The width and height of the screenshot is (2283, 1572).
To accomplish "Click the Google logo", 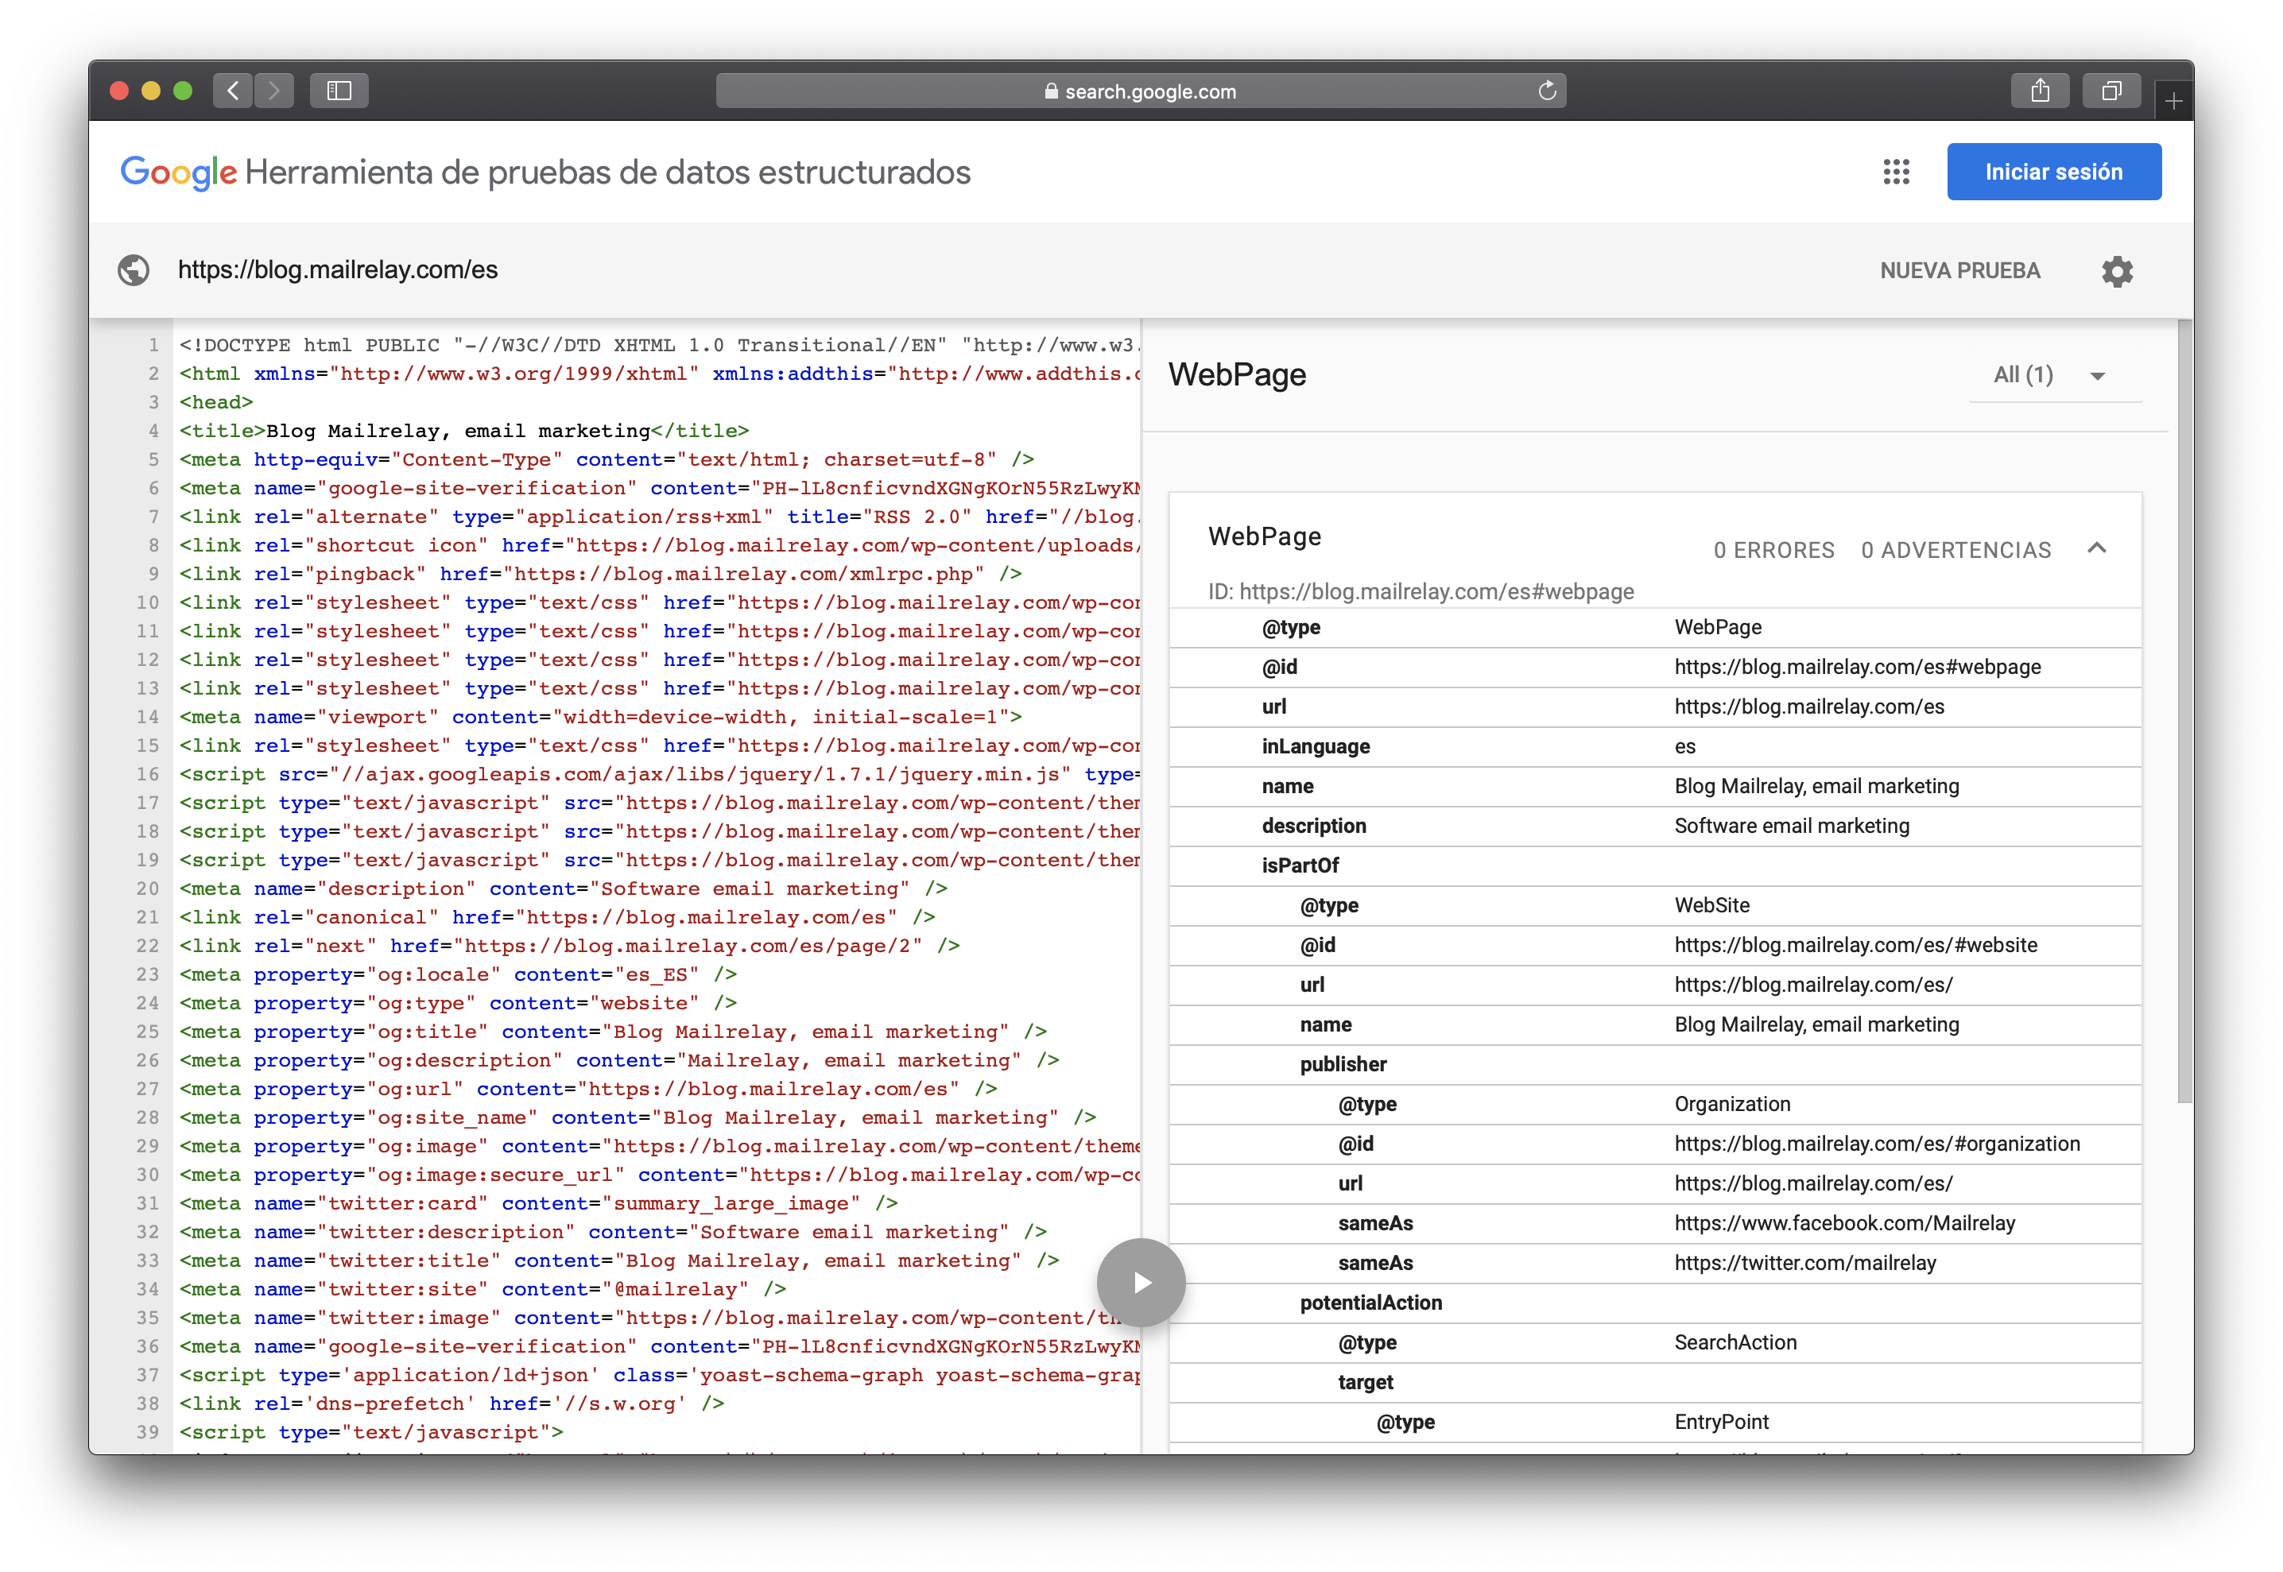I will click(x=178, y=172).
